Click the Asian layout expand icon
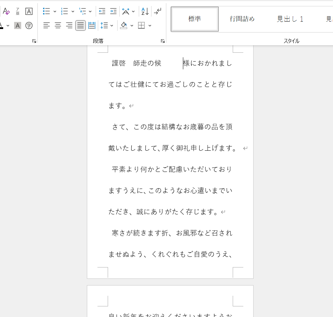 click(126, 11)
